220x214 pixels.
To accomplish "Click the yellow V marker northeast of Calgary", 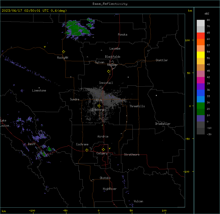I will click(x=109, y=148).
